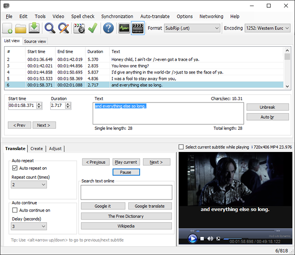Toggle the waveform display icon

[124, 28]
